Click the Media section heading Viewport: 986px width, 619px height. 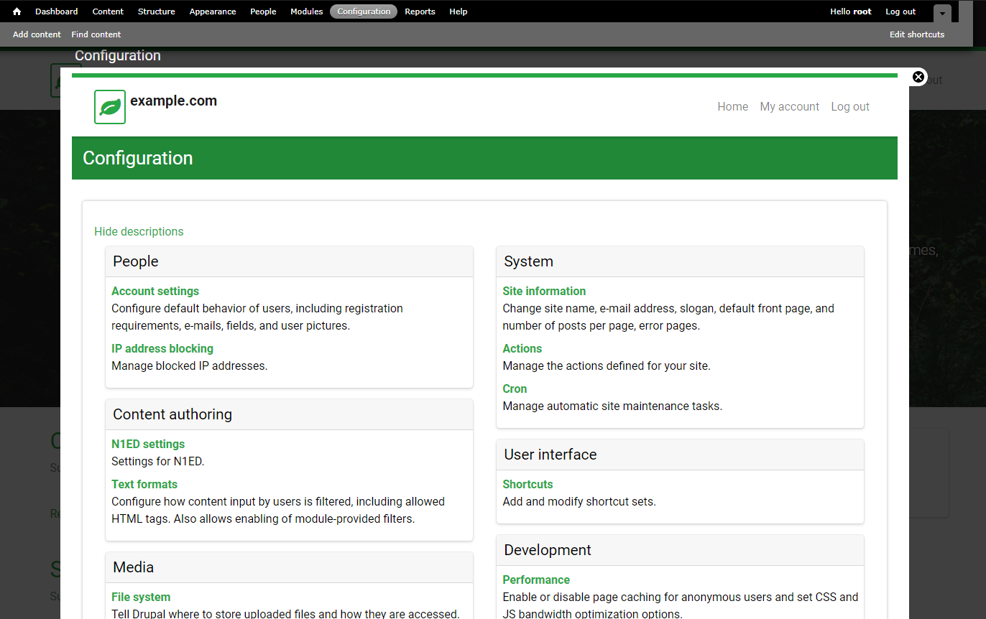(134, 567)
